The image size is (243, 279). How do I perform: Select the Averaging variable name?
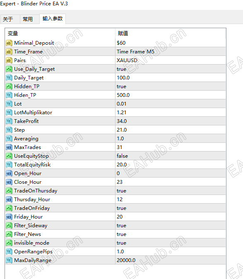[x=26, y=139]
